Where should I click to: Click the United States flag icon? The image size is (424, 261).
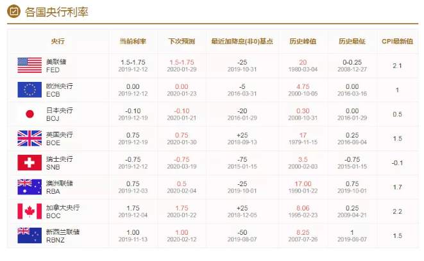[x=30, y=65]
